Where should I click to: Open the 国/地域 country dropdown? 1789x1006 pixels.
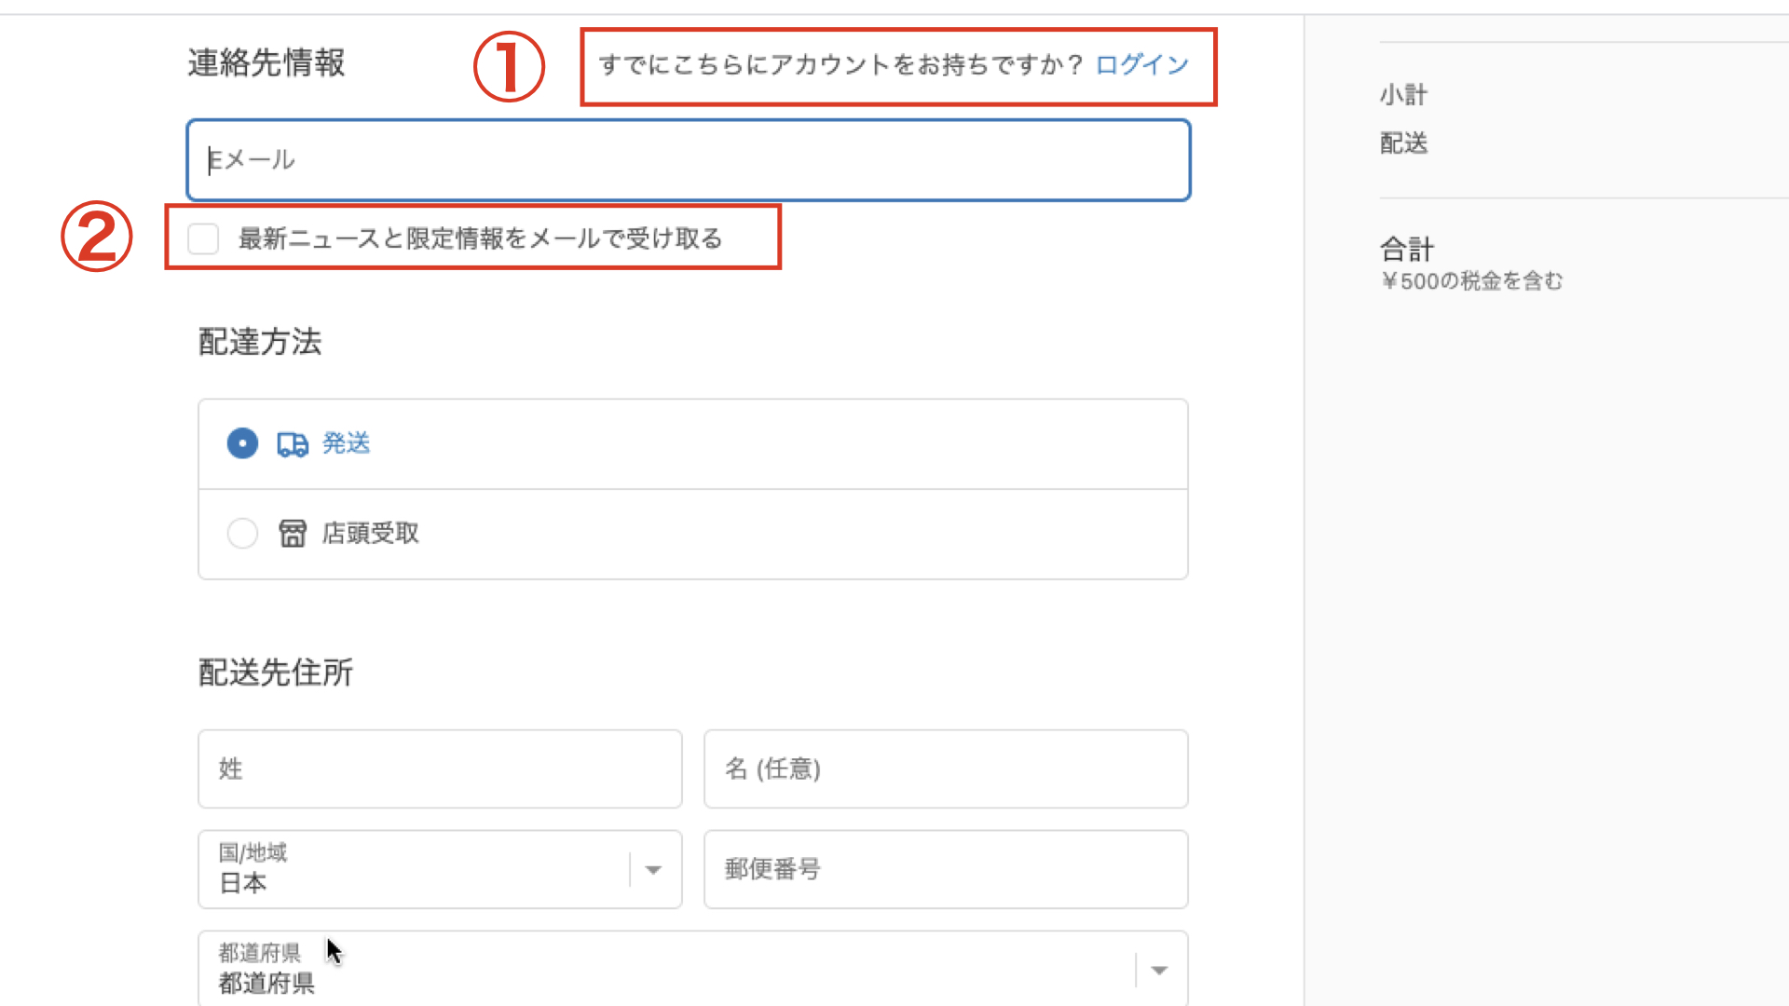[440, 869]
